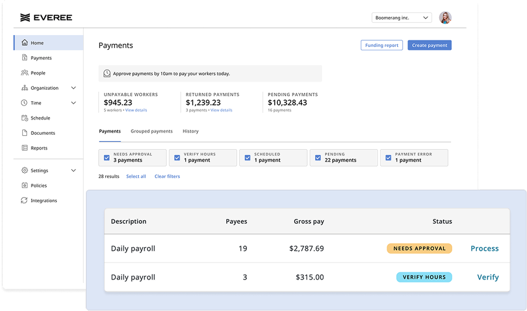Verify the 3-payee Daily payroll
The height and width of the screenshot is (311, 527).
tap(488, 277)
